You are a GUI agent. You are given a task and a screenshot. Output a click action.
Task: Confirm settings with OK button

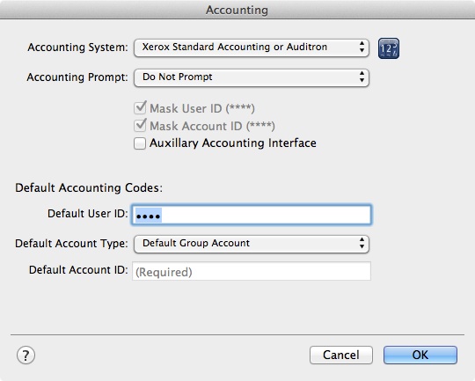420,355
